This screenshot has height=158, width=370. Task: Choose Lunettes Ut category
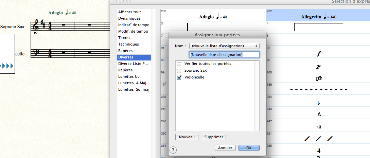(x=128, y=76)
